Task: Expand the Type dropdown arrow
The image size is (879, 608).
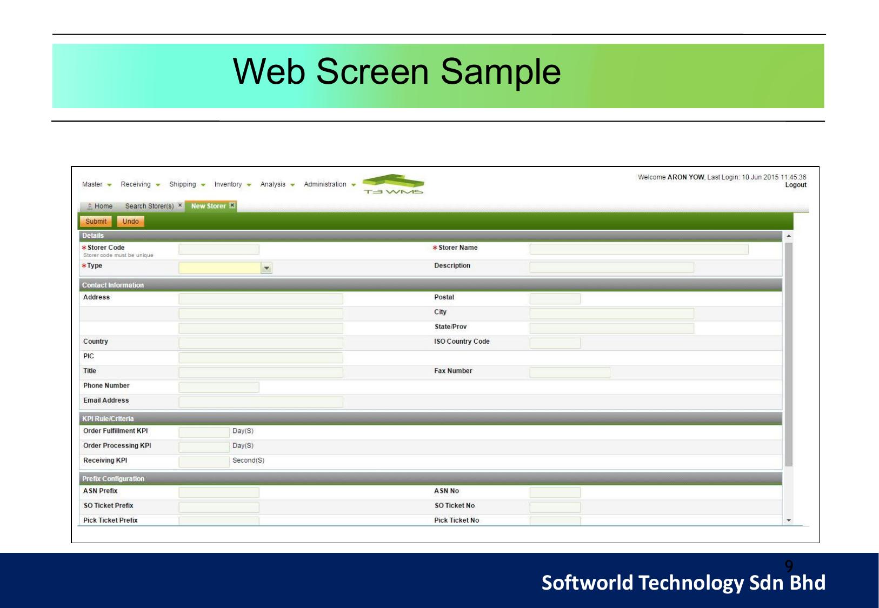Action: pyautogui.click(x=267, y=268)
